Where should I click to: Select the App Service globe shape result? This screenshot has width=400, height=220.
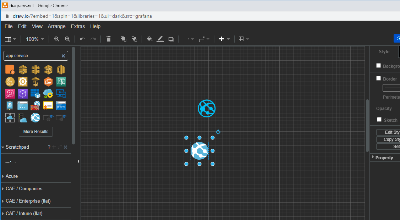(35, 117)
